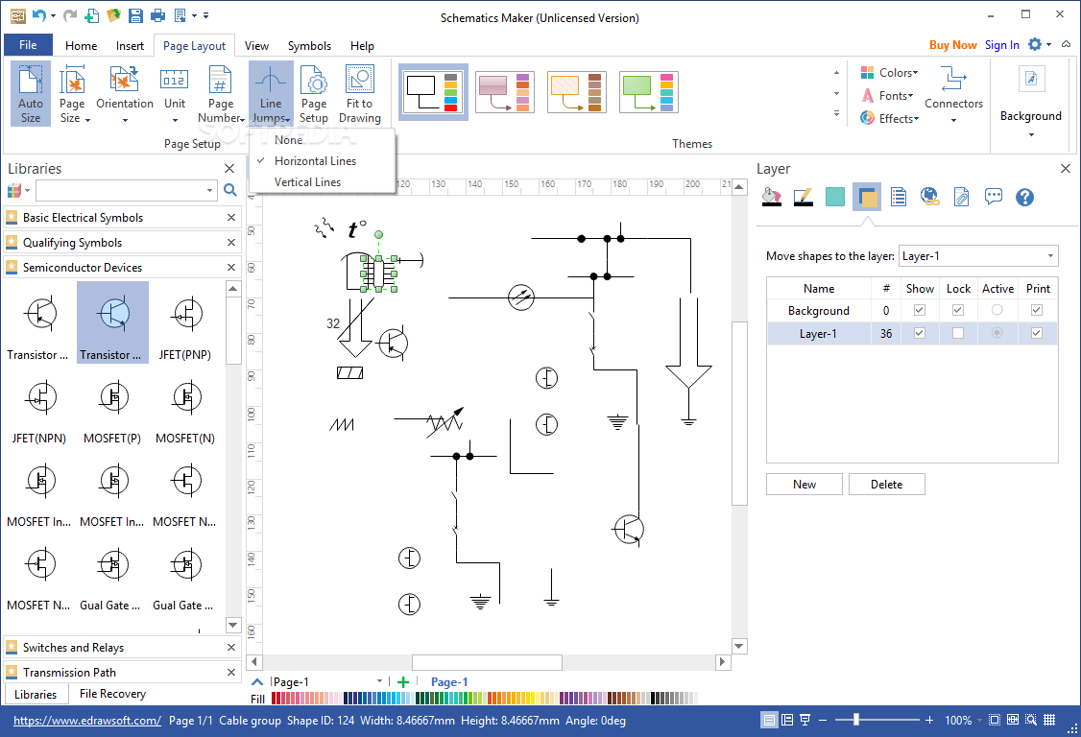
Task: Click the Print icon in quick toolbar
Action: (157, 15)
